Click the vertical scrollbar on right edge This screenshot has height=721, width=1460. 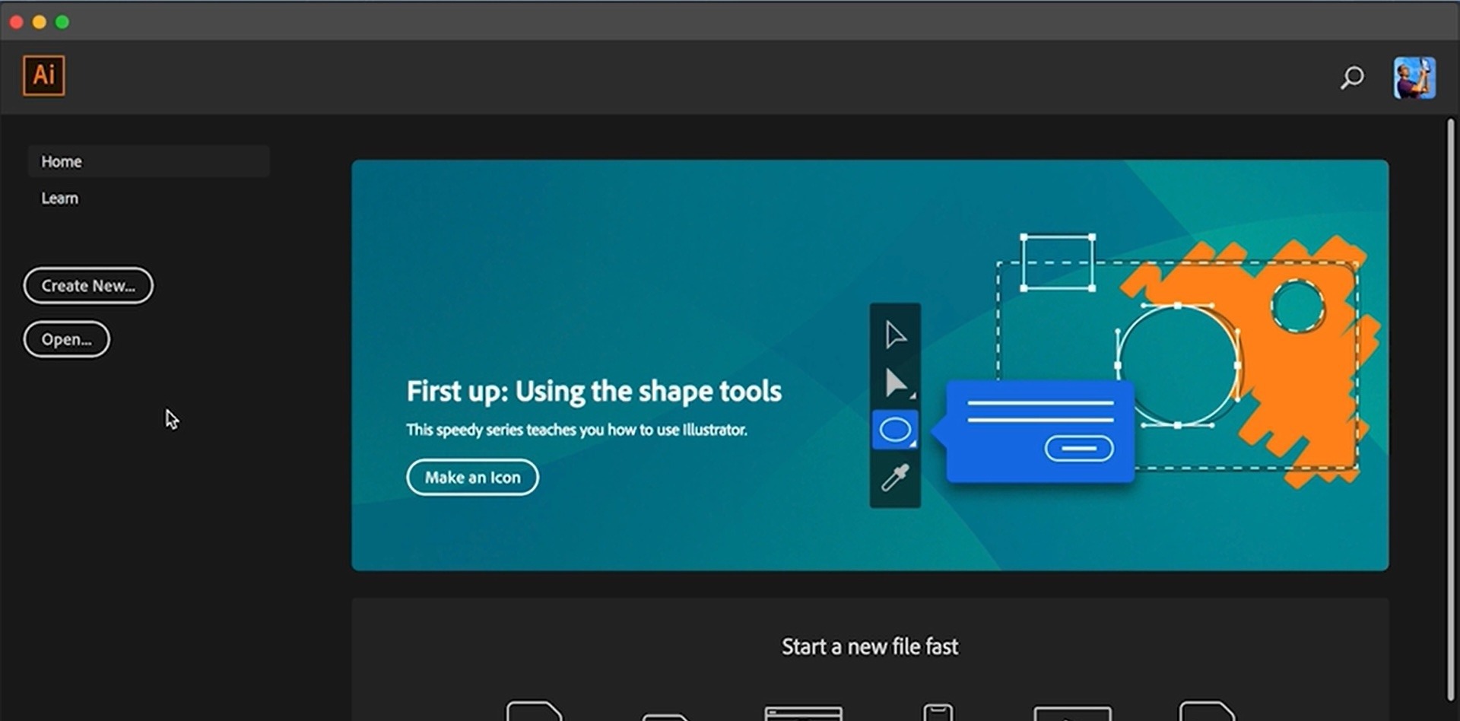pos(1450,409)
